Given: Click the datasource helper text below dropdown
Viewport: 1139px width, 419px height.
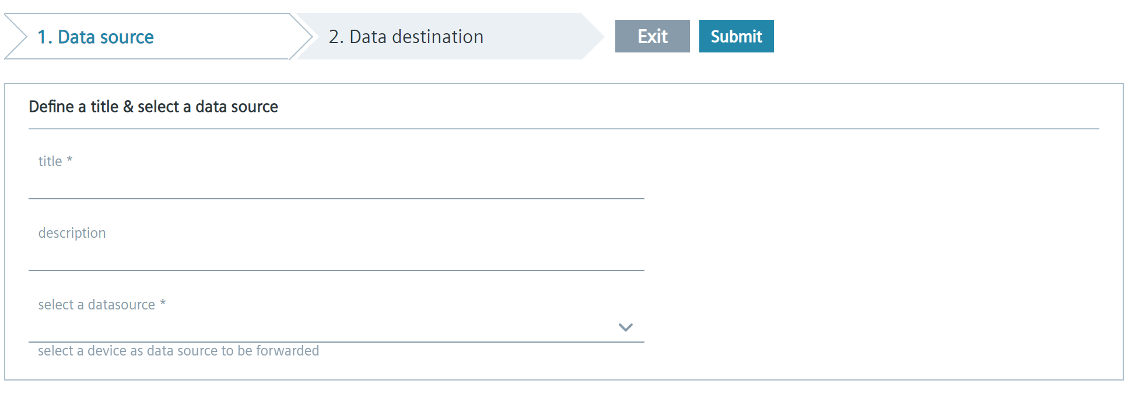Looking at the screenshot, I should tap(178, 351).
